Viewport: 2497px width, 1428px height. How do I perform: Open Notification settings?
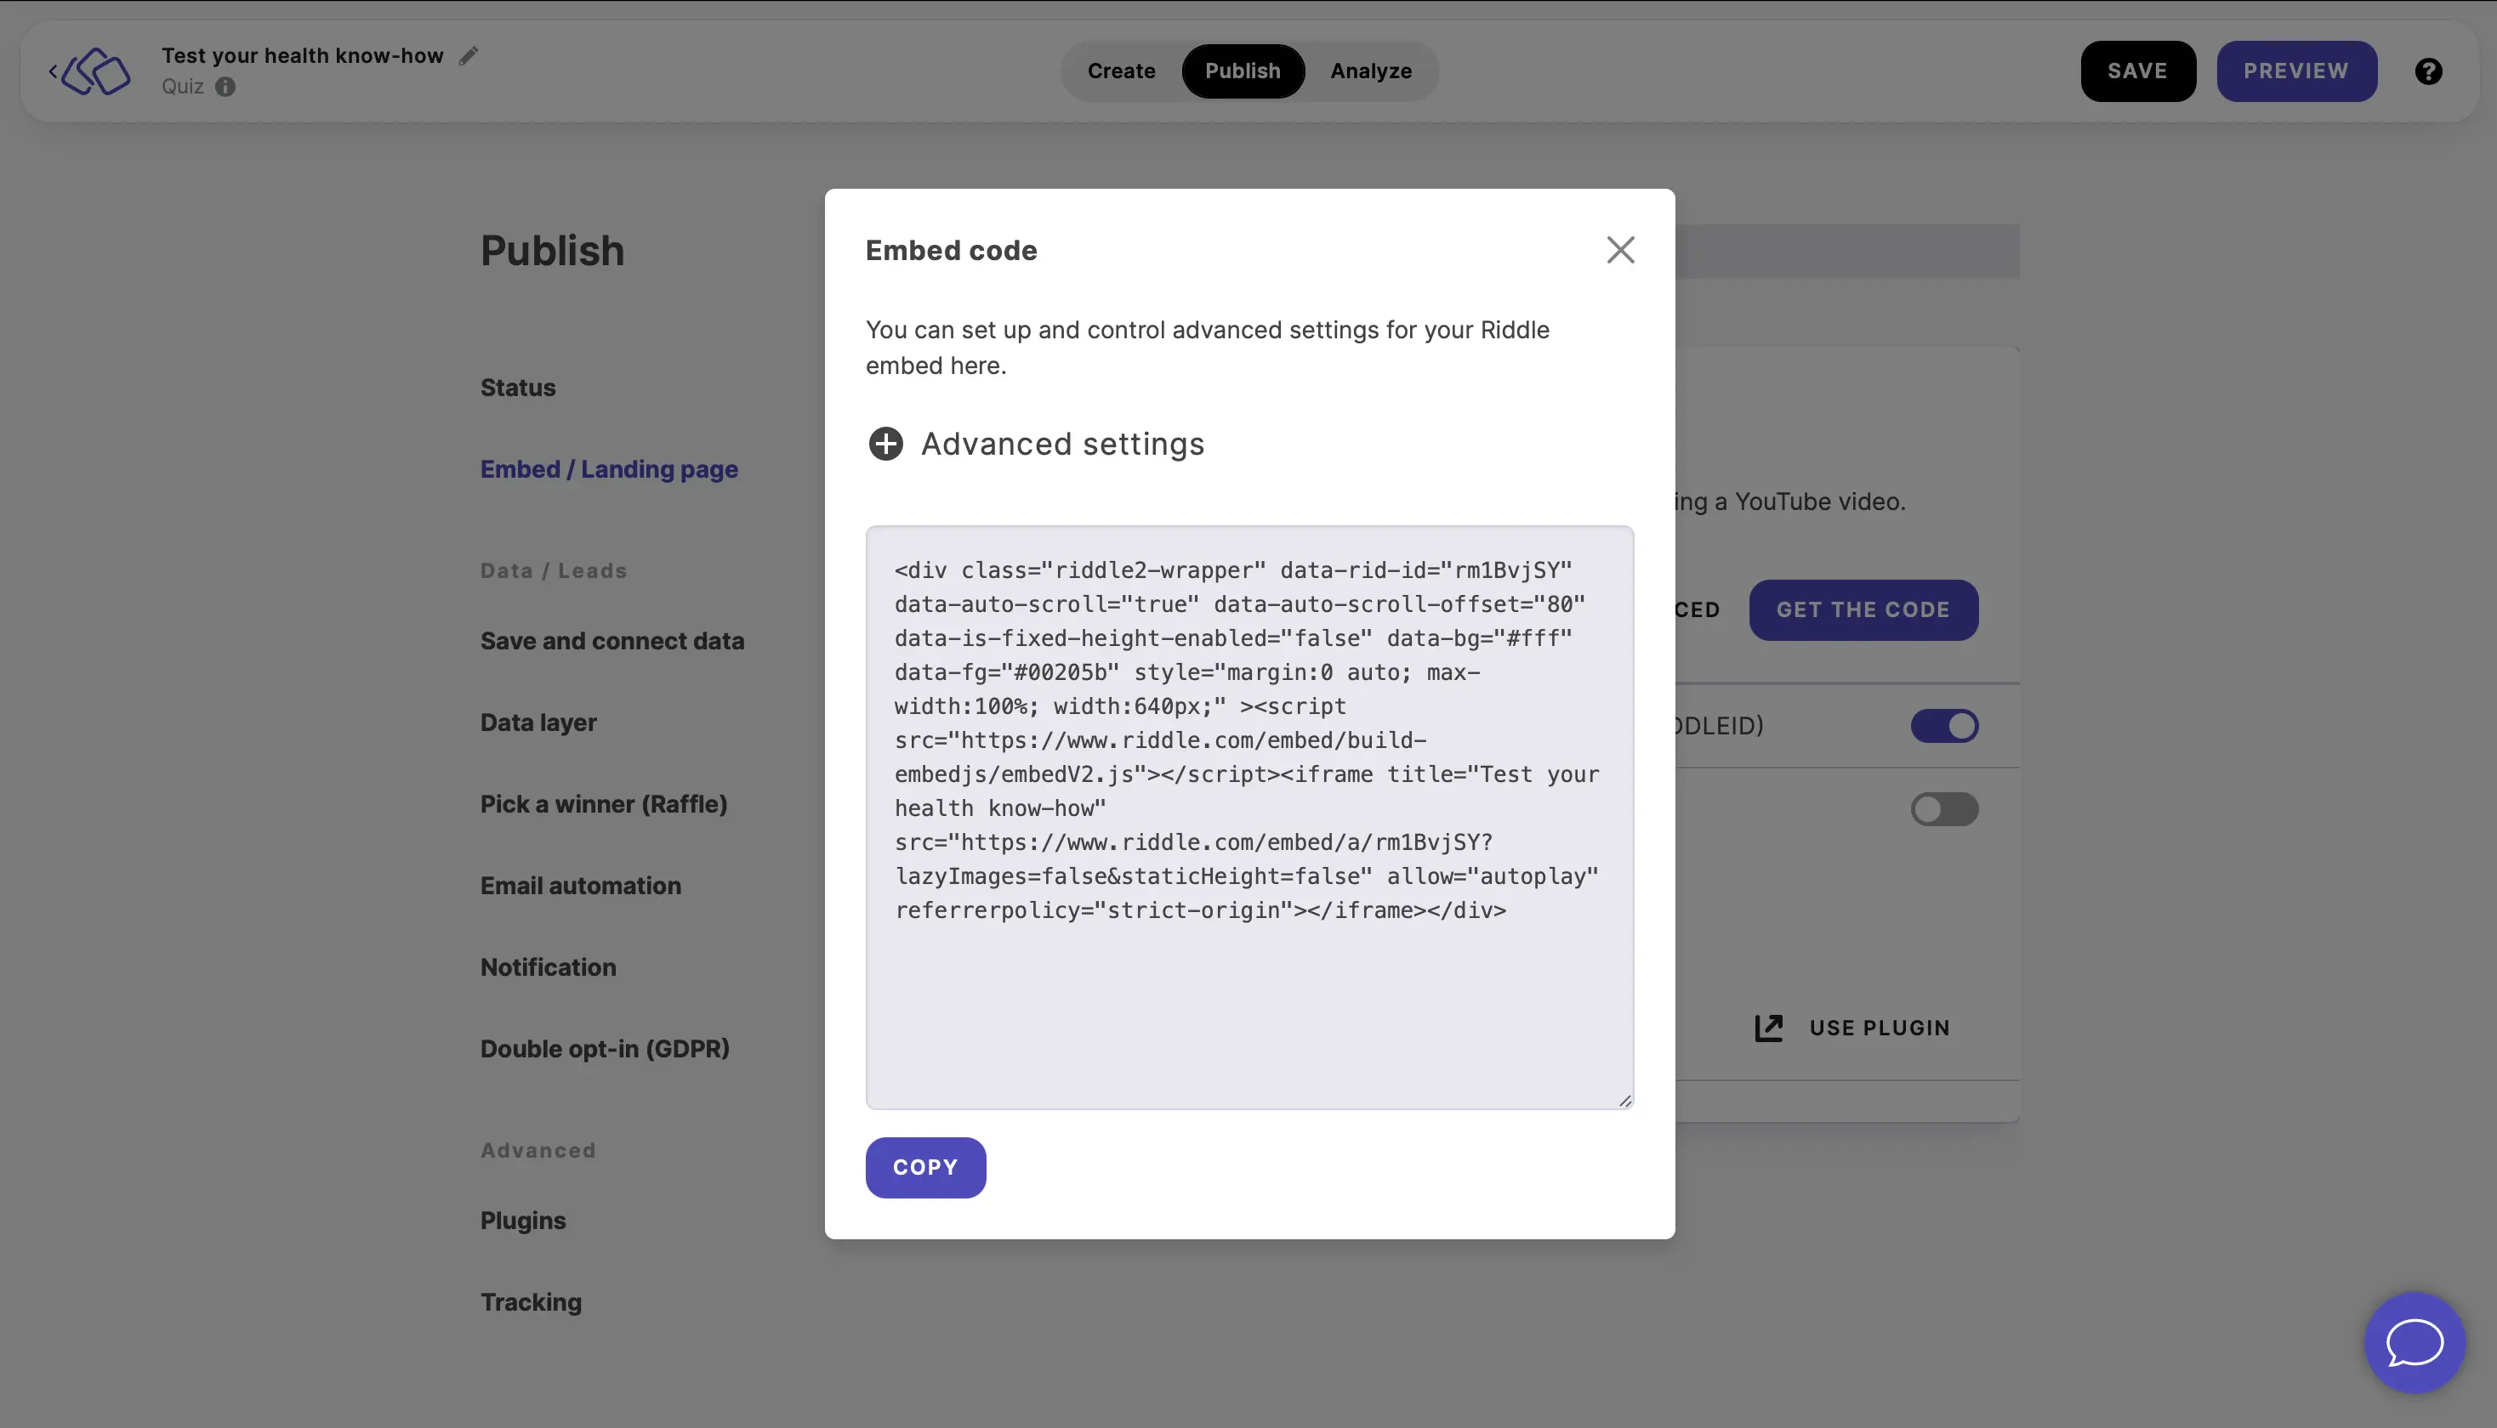pyautogui.click(x=549, y=967)
